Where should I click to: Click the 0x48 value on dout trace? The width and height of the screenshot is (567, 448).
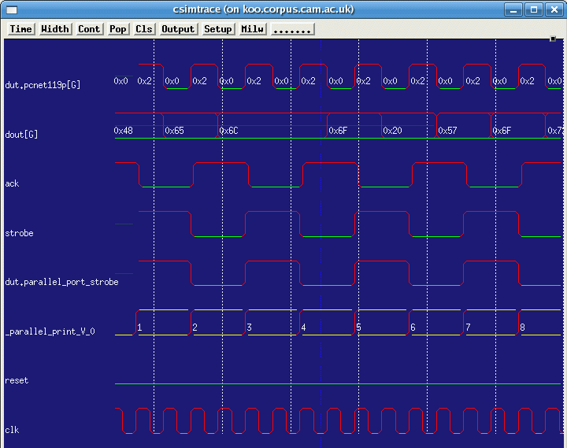coord(124,131)
